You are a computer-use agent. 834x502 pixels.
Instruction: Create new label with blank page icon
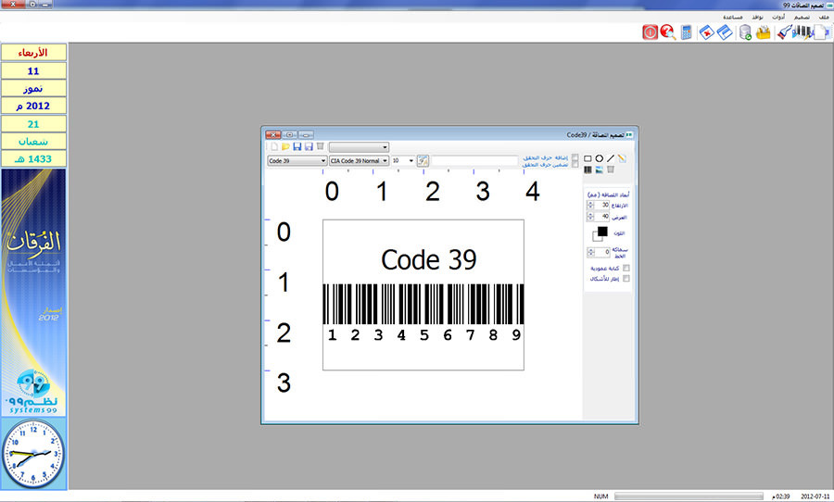click(x=274, y=146)
